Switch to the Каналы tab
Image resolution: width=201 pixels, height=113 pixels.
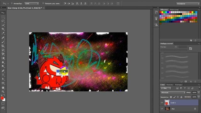tap(170, 85)
